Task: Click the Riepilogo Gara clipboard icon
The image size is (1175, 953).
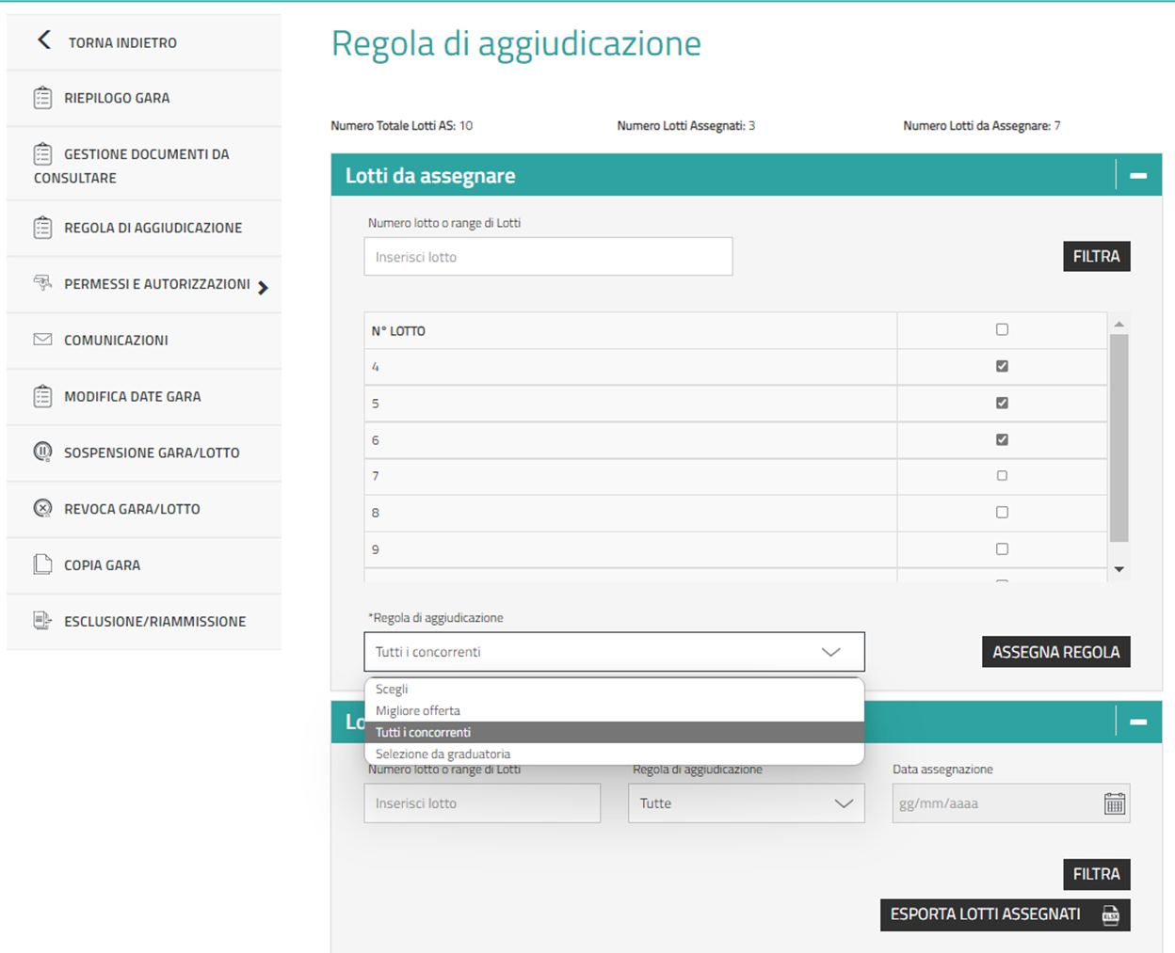Action: point(42,98)
